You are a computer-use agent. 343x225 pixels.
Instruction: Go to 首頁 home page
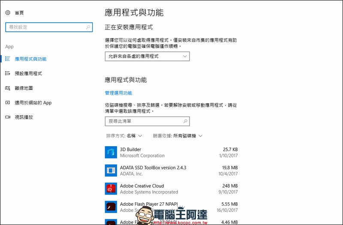coord(19,13)
